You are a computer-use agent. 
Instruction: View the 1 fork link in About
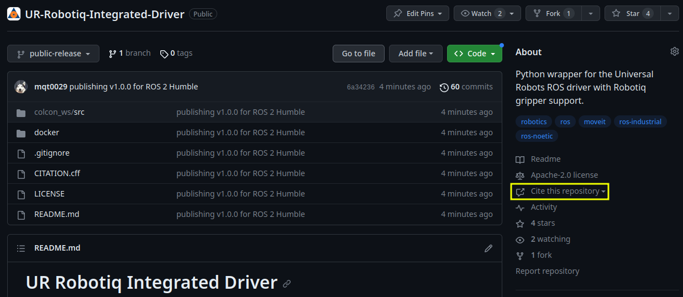541,255
